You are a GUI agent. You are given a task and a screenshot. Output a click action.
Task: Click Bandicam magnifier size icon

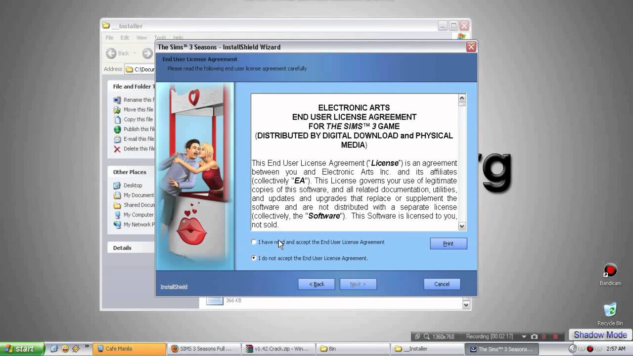tap(427, 337)
